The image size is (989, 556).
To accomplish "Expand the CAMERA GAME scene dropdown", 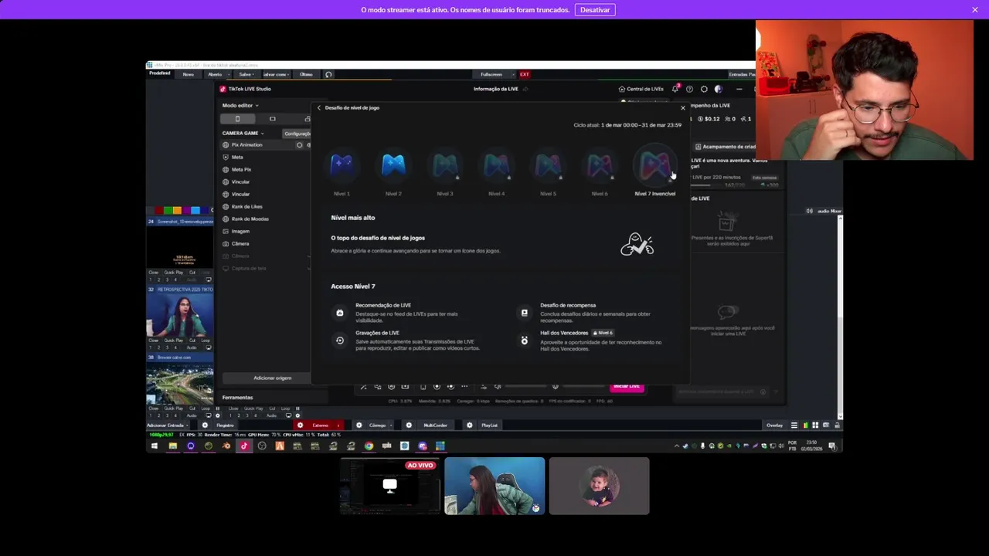I will (x=243, y=133).
